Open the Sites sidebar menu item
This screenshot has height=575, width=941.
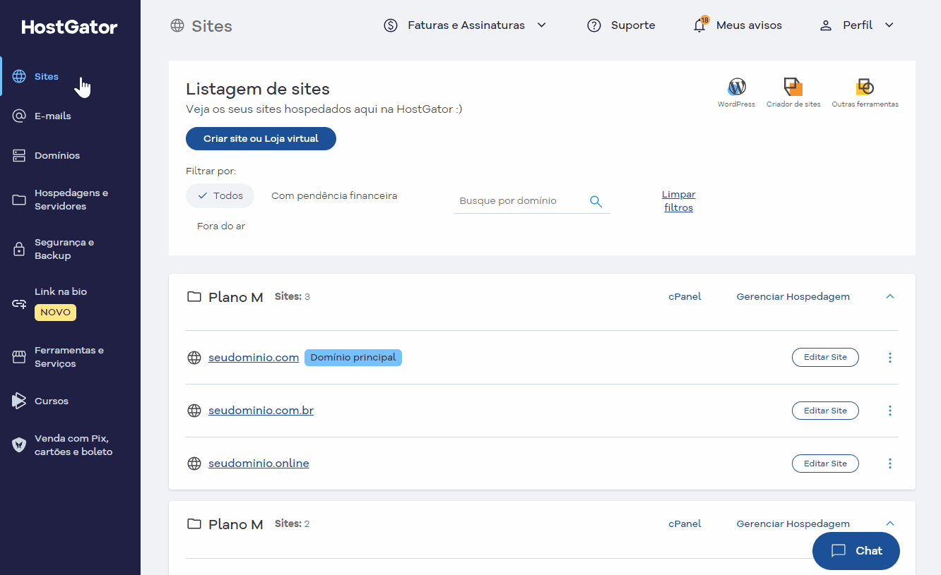[x=70, y=76]
